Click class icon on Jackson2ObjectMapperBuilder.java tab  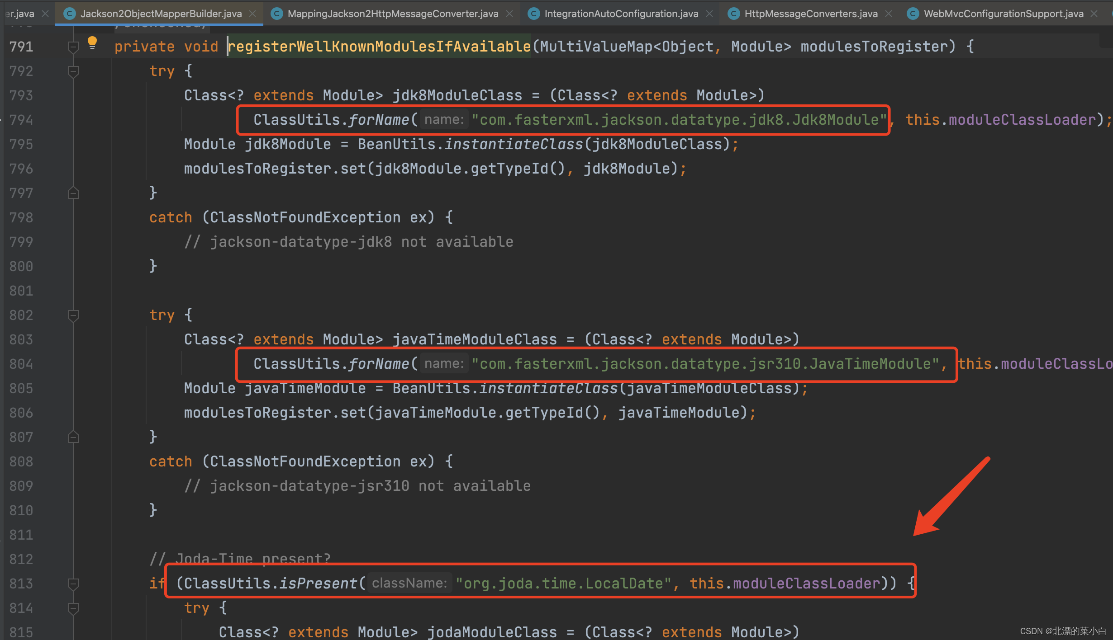[69, 14]
